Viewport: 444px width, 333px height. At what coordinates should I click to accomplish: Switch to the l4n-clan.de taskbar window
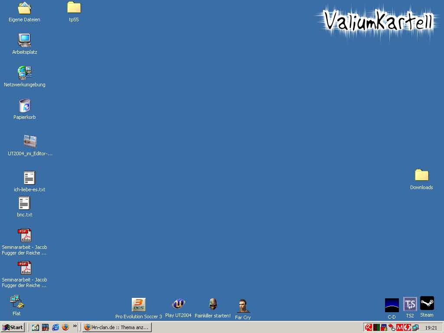click(x=117, y=327)
